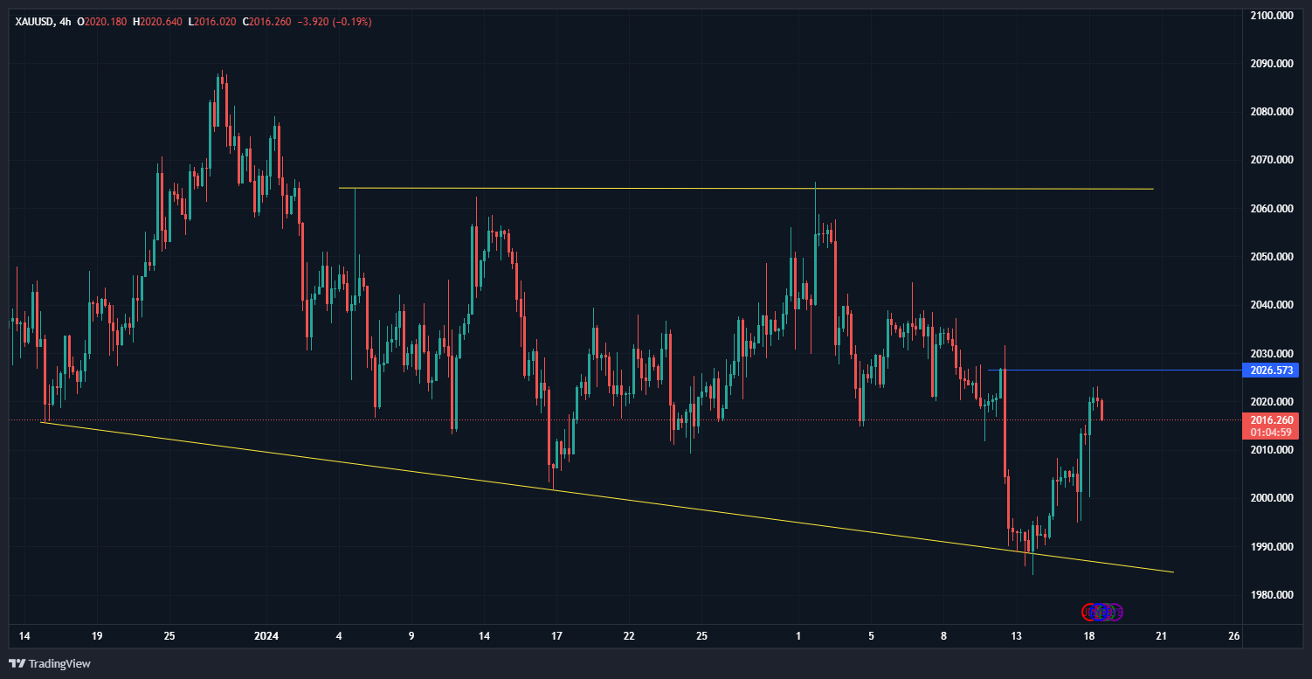Click the high value H2020.640
Image resolution: width=1312 pixels, height=679 pixels.
157,22
